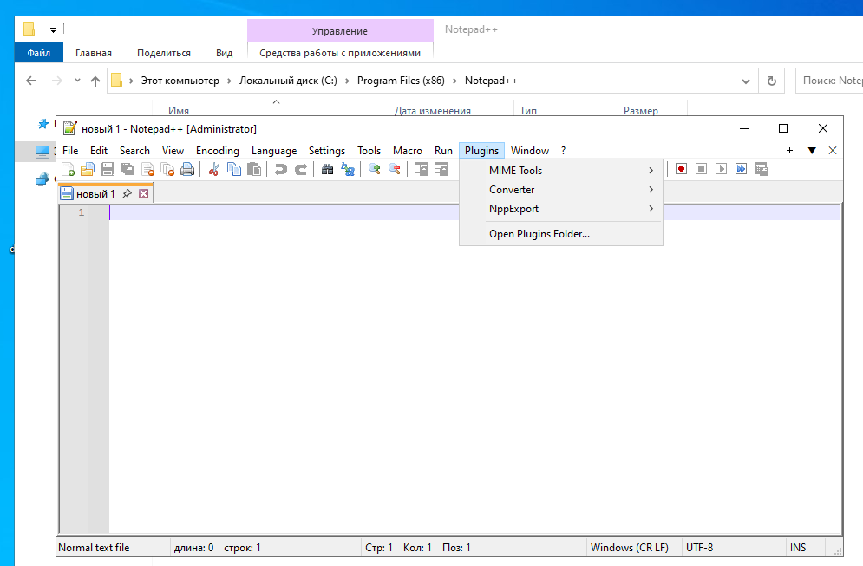Click the Cut scissors icon
This screenshot has width=863, height=566.
(x=214, y=169)
